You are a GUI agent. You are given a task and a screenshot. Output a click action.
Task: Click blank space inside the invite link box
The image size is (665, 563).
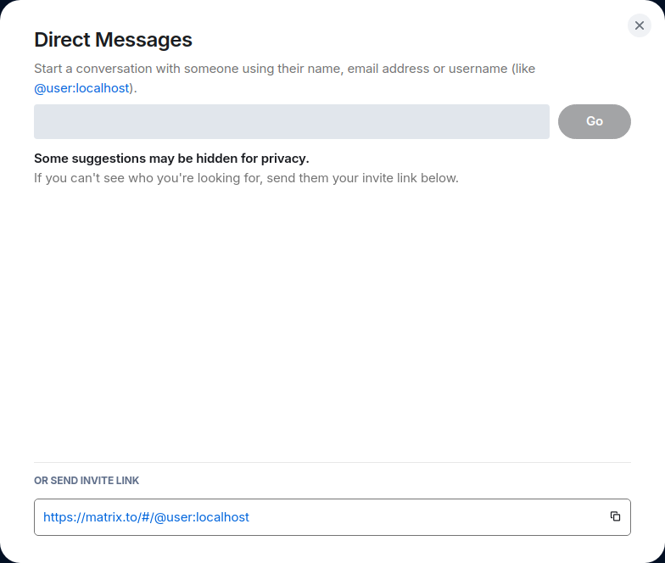[424, 516]
